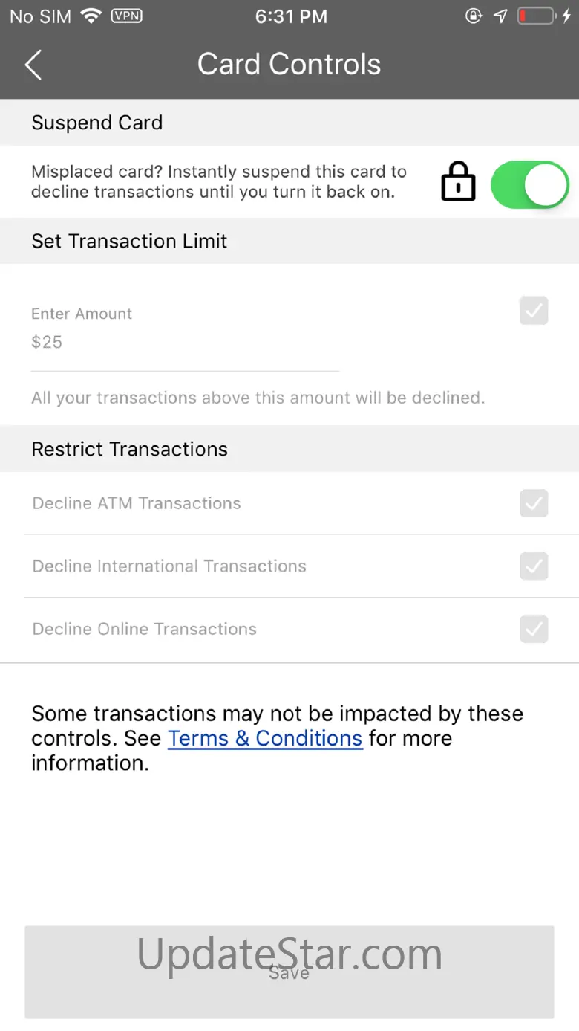
Task: Click the padlock icon beside suspend toggle
Action: (458, 182)
